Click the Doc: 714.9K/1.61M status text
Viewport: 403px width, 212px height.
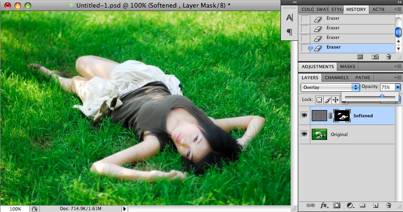80,209
